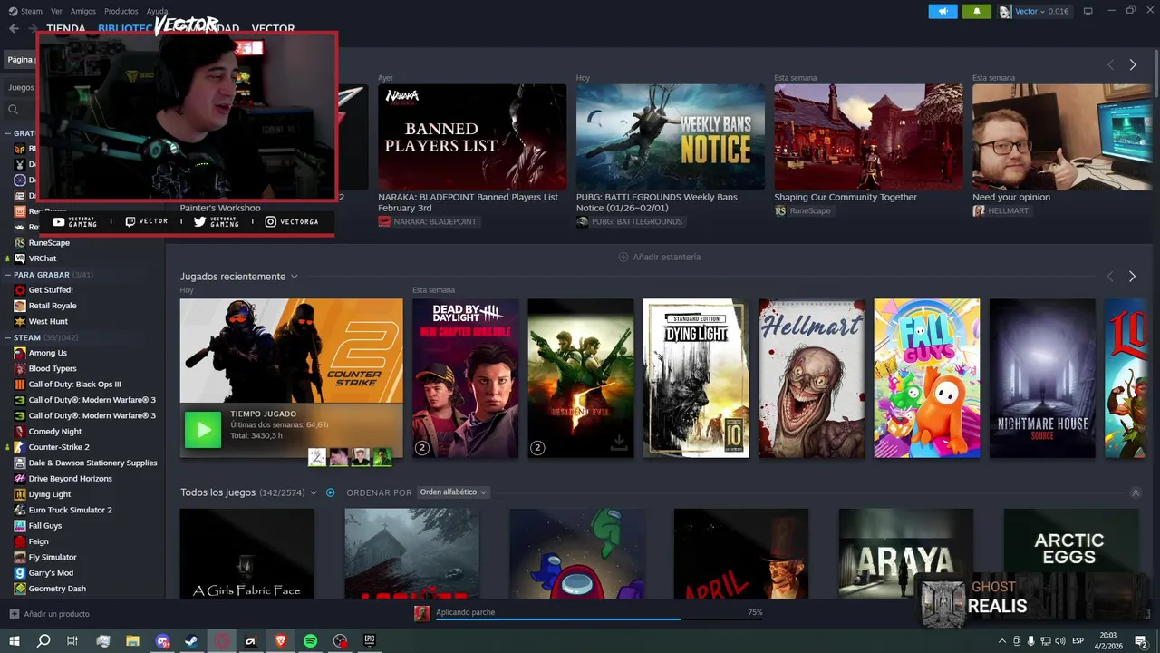Open the Nightmare House cover
The height and width of the screenshot is (653, 1160).
click(1042, 378)
